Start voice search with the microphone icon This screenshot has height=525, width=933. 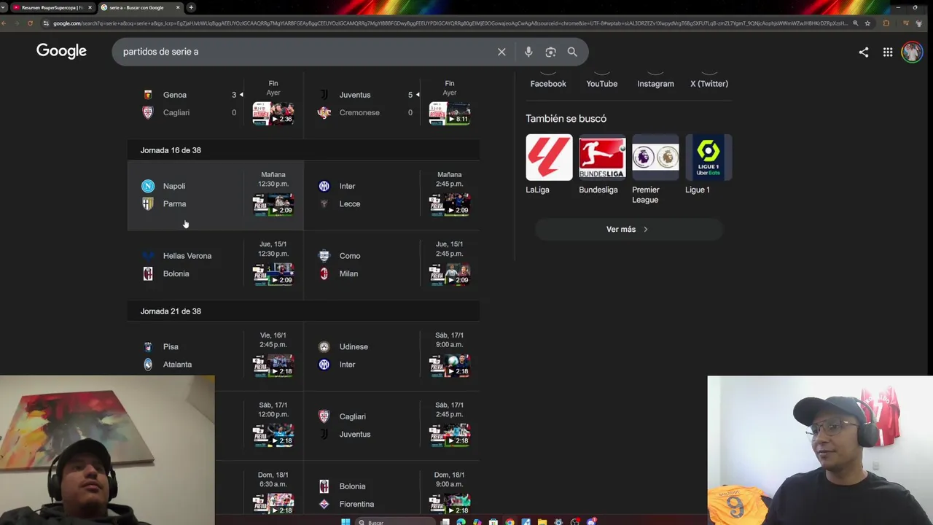point(528,52)
